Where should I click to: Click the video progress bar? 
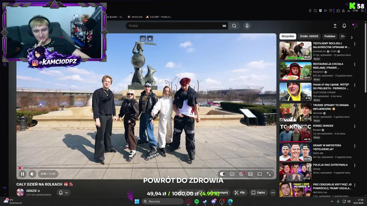[x=146, y=168]
